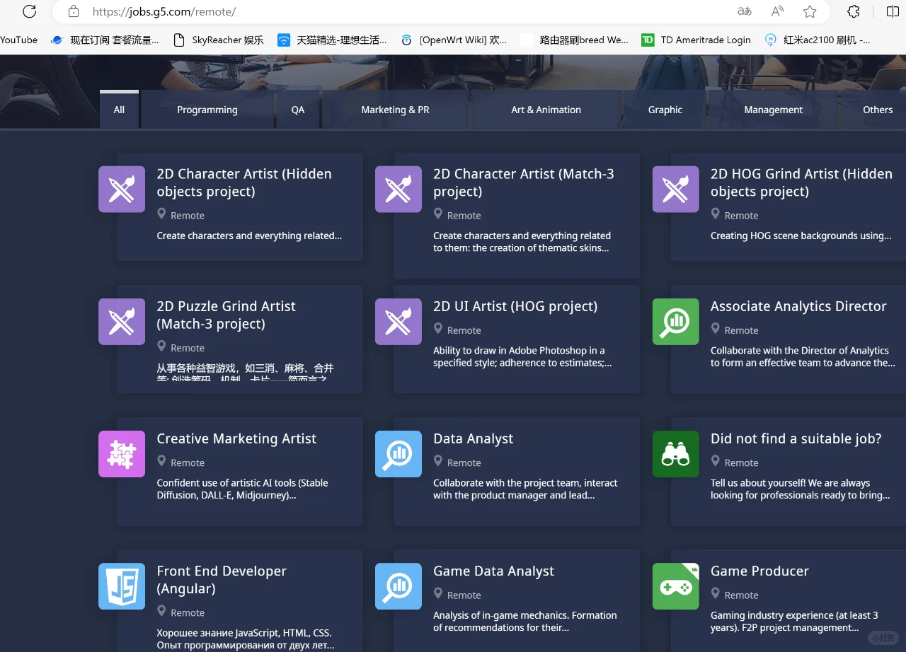Open the browser extensions puzzle icon
906x652 pixels.
tap(854, 11)
